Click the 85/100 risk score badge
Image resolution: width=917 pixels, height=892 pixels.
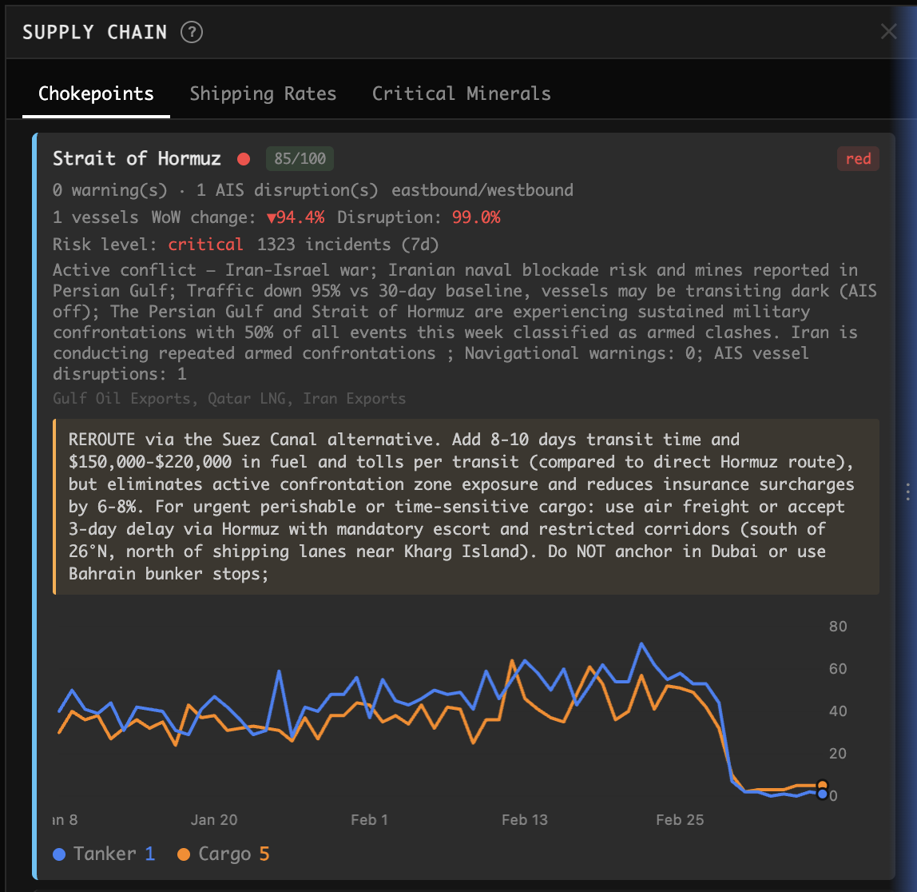pyautogui.click(x=300, y=159)
